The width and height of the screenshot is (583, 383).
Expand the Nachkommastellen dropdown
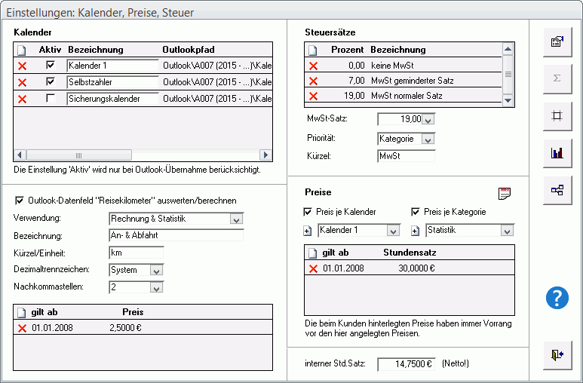156,287
